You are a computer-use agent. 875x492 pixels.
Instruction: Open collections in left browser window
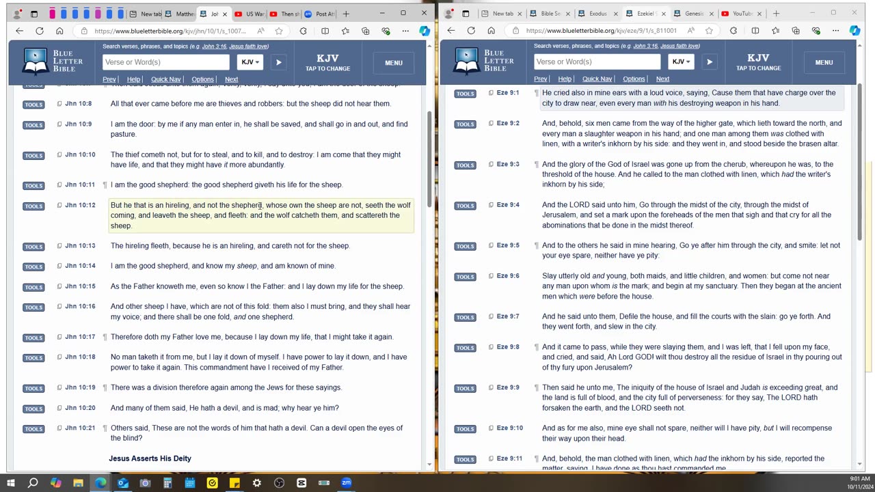pos(366,31)
